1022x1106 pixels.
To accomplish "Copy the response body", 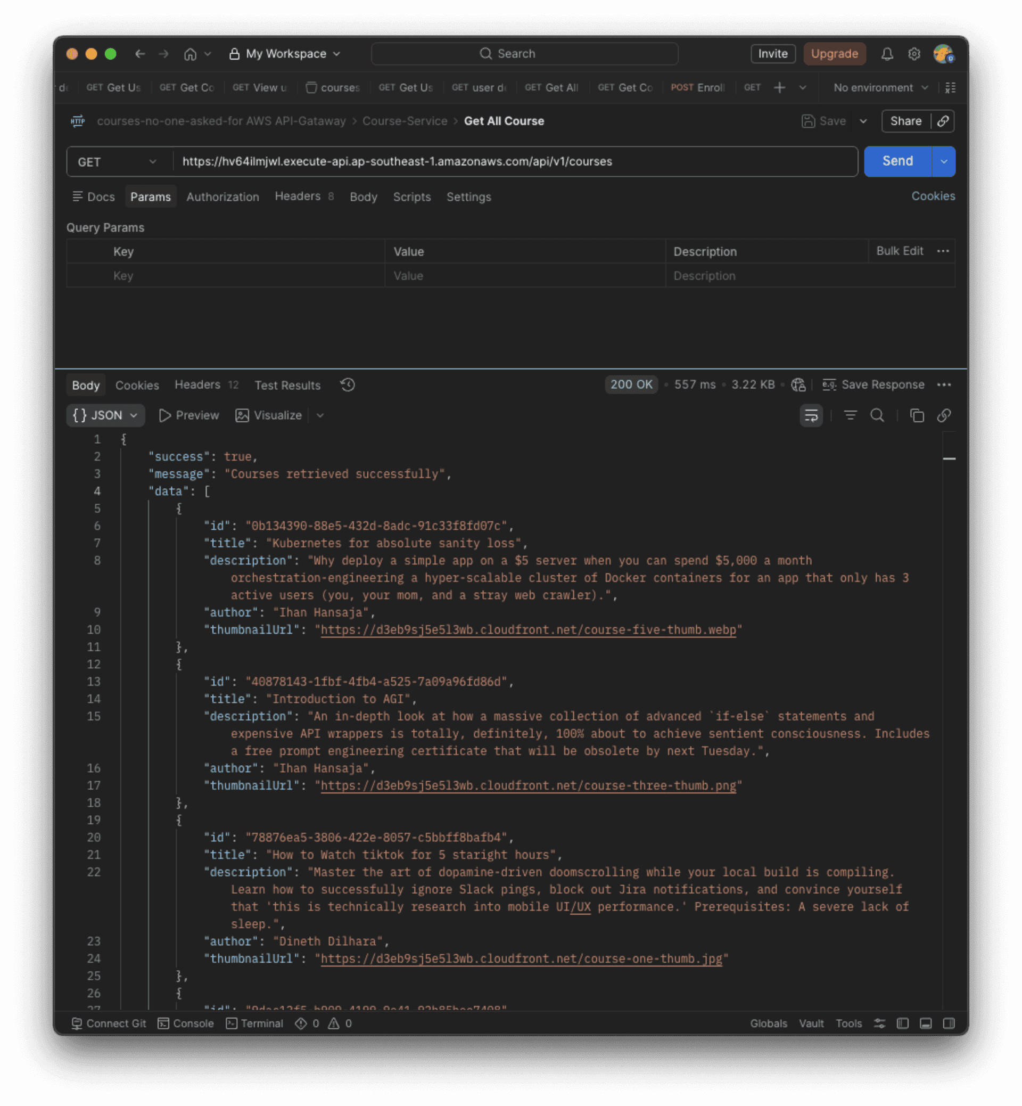I will (x=917, y=415).
